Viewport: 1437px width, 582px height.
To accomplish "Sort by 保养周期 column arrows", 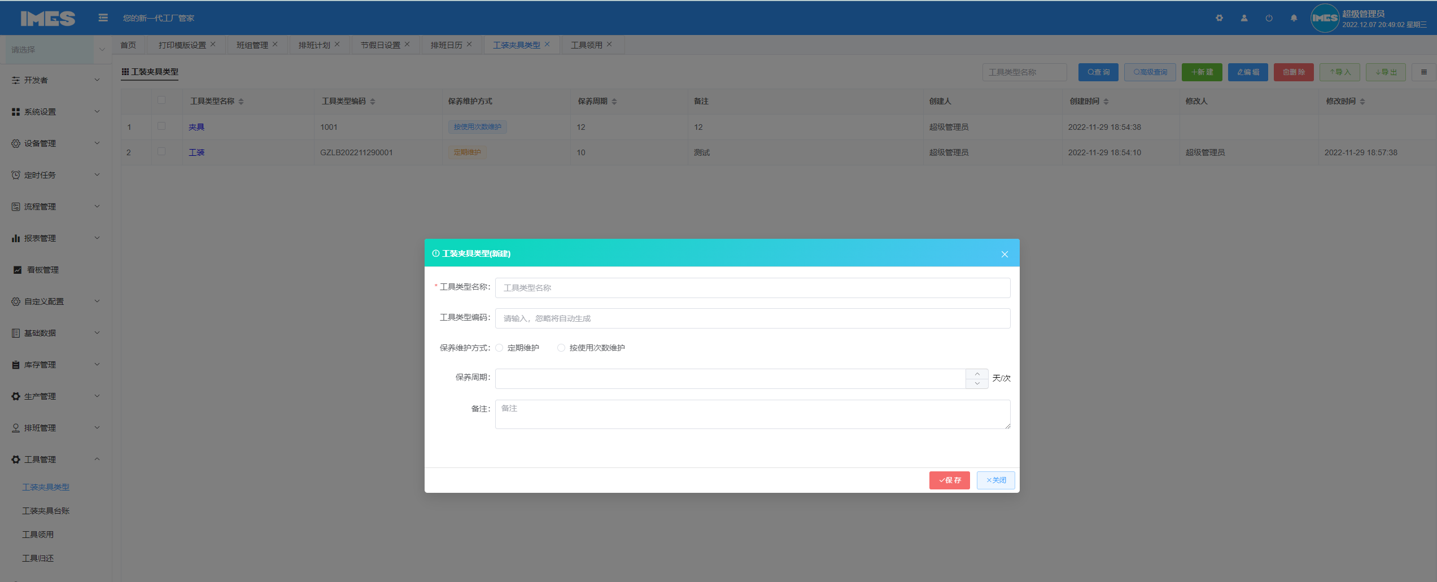I will tap(614, 102).
